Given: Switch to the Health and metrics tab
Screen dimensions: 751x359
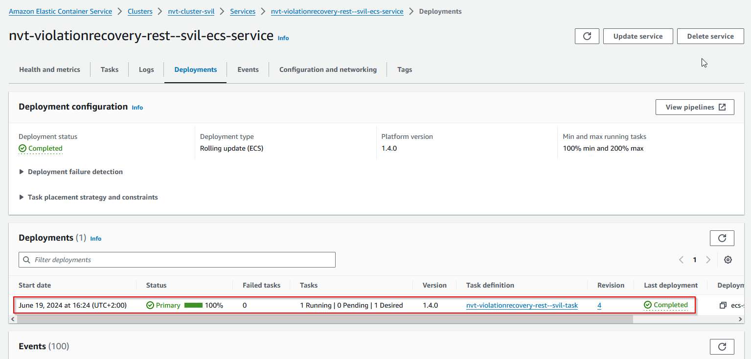Looking at the screenshot, I should 49,69.
